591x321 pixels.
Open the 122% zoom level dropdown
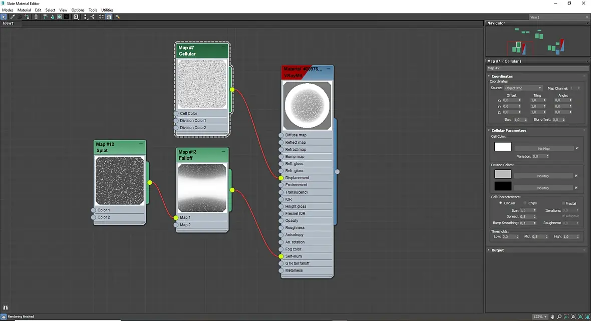point(540,317)
